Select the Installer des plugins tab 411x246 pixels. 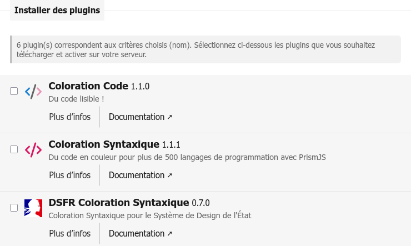(x=57, y=10)
